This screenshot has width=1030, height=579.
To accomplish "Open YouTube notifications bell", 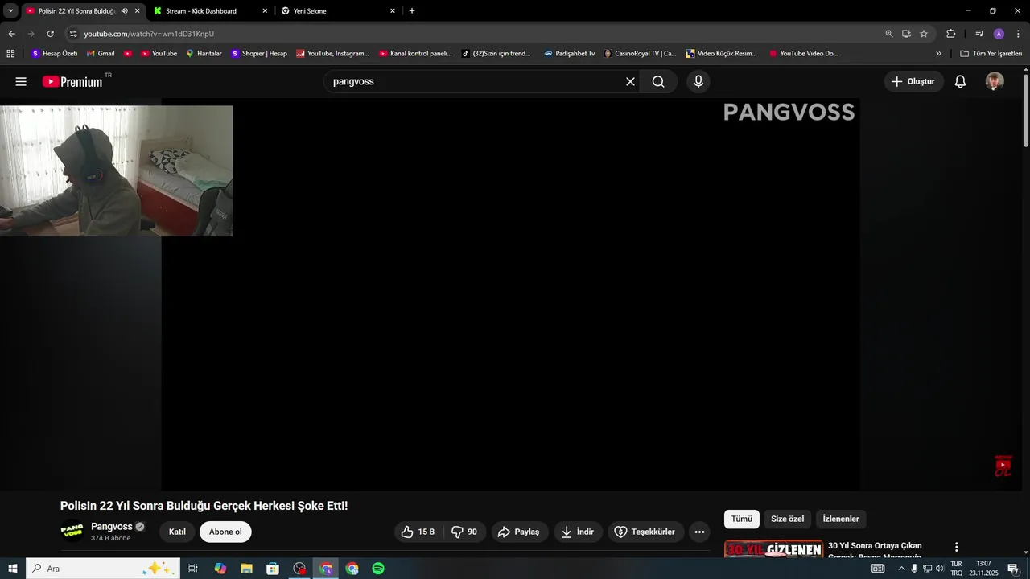I will tap(960, 81).
